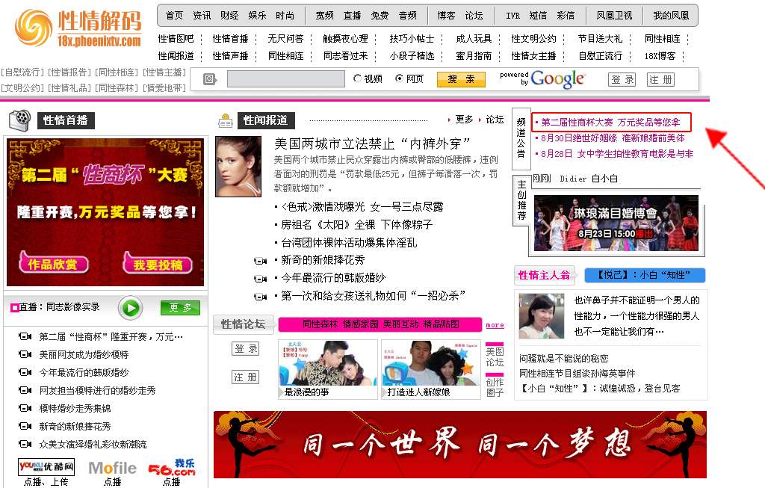
Task: Click the 琳琅满目婚博会 banner thumbnail
Action: tap(616, 223)
